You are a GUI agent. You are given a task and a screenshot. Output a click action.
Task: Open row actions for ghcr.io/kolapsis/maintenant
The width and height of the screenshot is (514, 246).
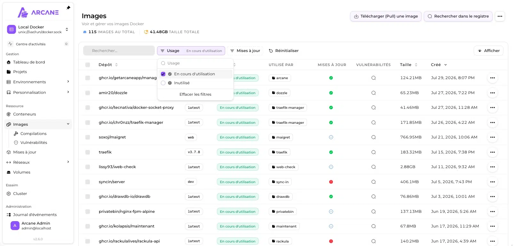coord(492,227)
